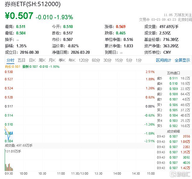Click trade detail row with volume 2202
The width and height of the screenshot is (192, 179).
click(173, 147)
